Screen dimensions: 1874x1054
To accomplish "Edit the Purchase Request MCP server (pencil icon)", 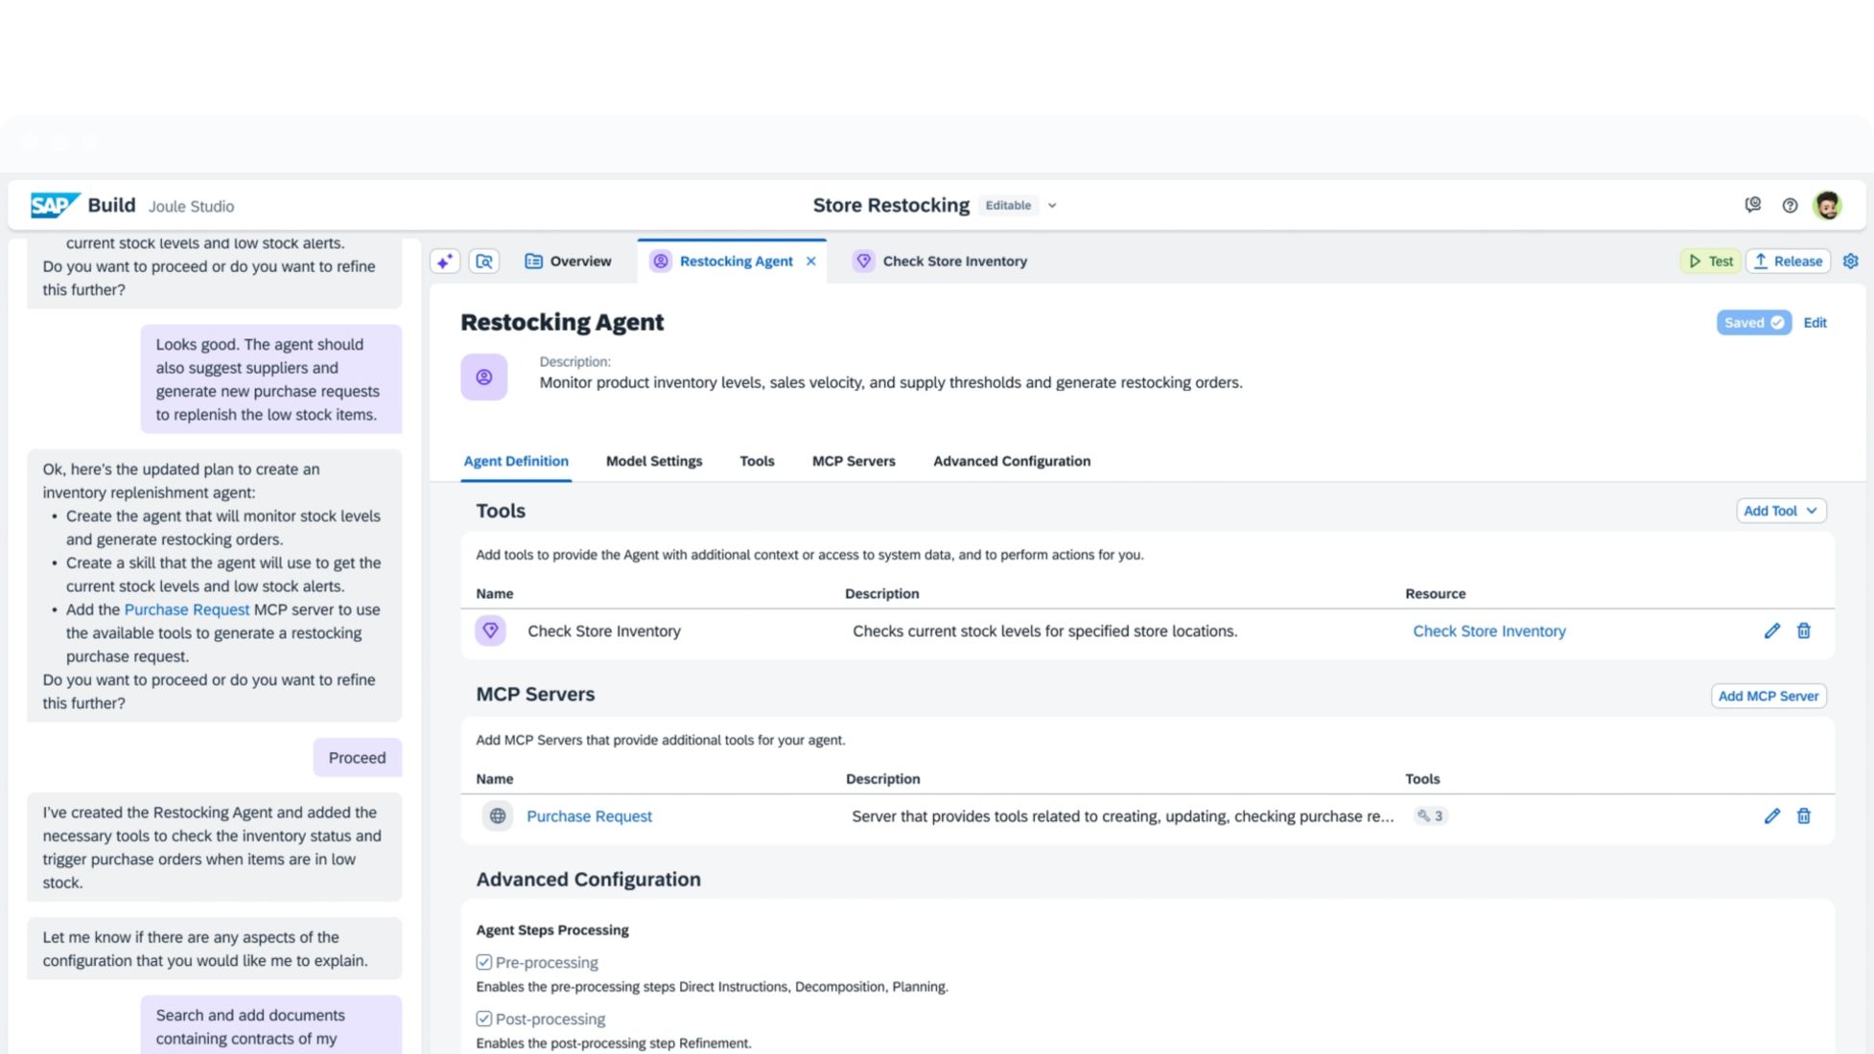I will click(1771, 815).
